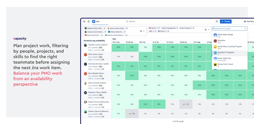The height and width of the screenshot is (124, 254).
Task: Select Alhambra space option
Action: point(230,41)
